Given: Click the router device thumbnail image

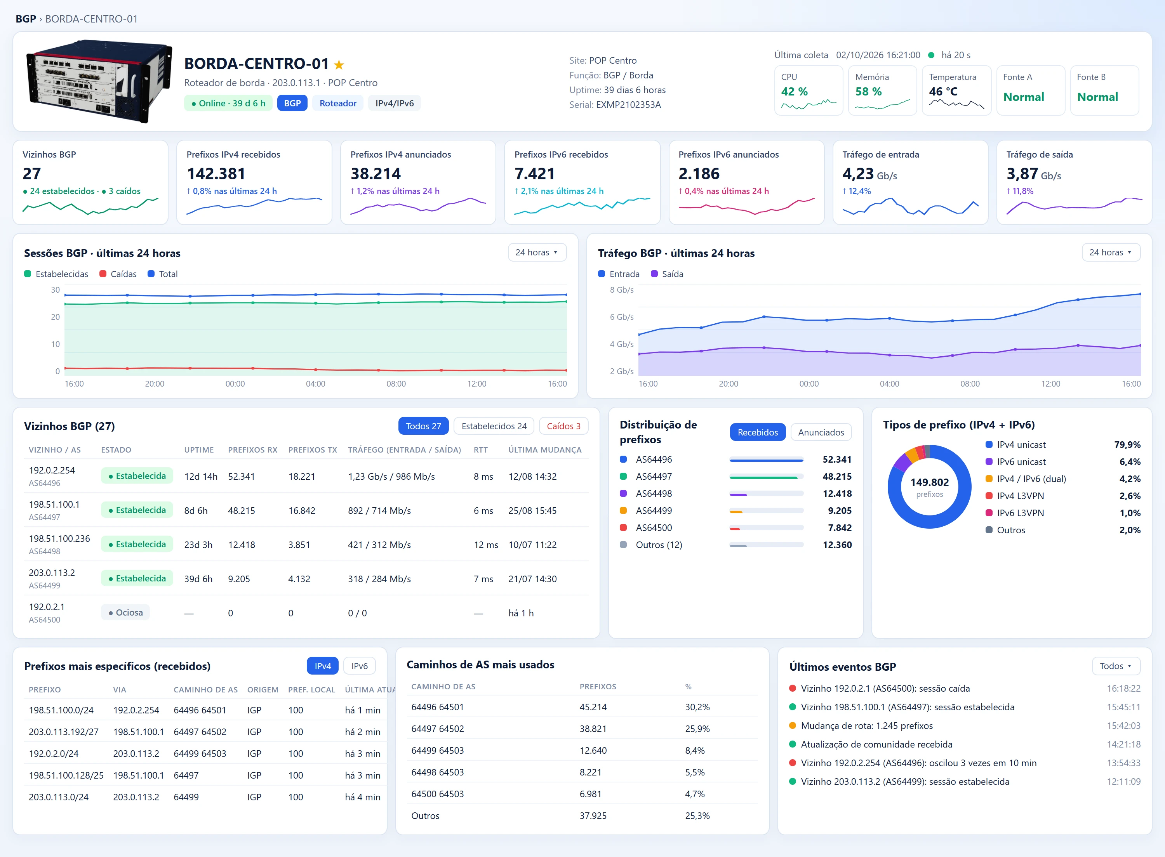Looking at the screenshot, I should [x=99, y=82].
